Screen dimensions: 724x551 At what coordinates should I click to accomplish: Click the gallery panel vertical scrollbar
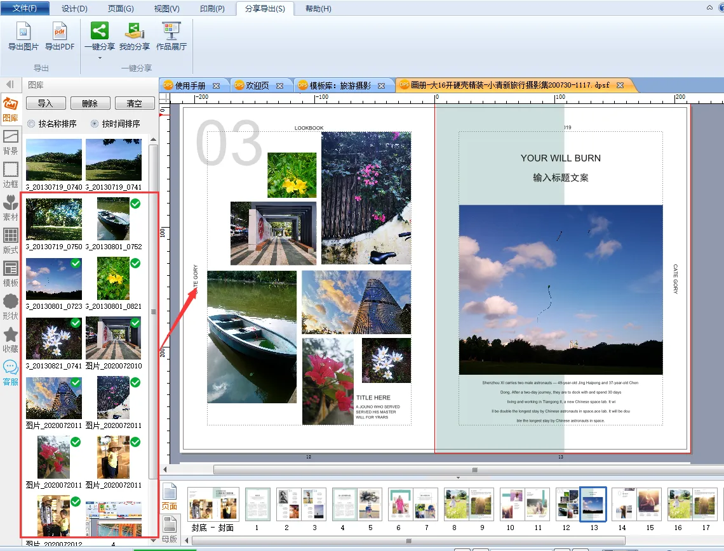(153, 311)
